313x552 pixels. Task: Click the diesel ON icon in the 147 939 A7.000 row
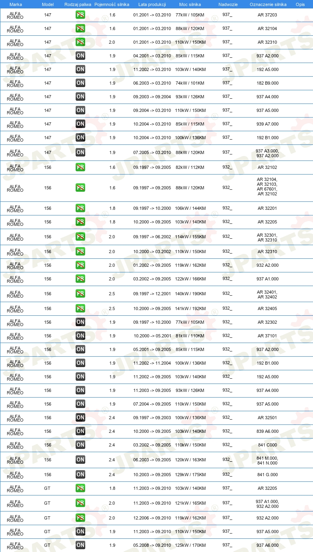point(80,124)
